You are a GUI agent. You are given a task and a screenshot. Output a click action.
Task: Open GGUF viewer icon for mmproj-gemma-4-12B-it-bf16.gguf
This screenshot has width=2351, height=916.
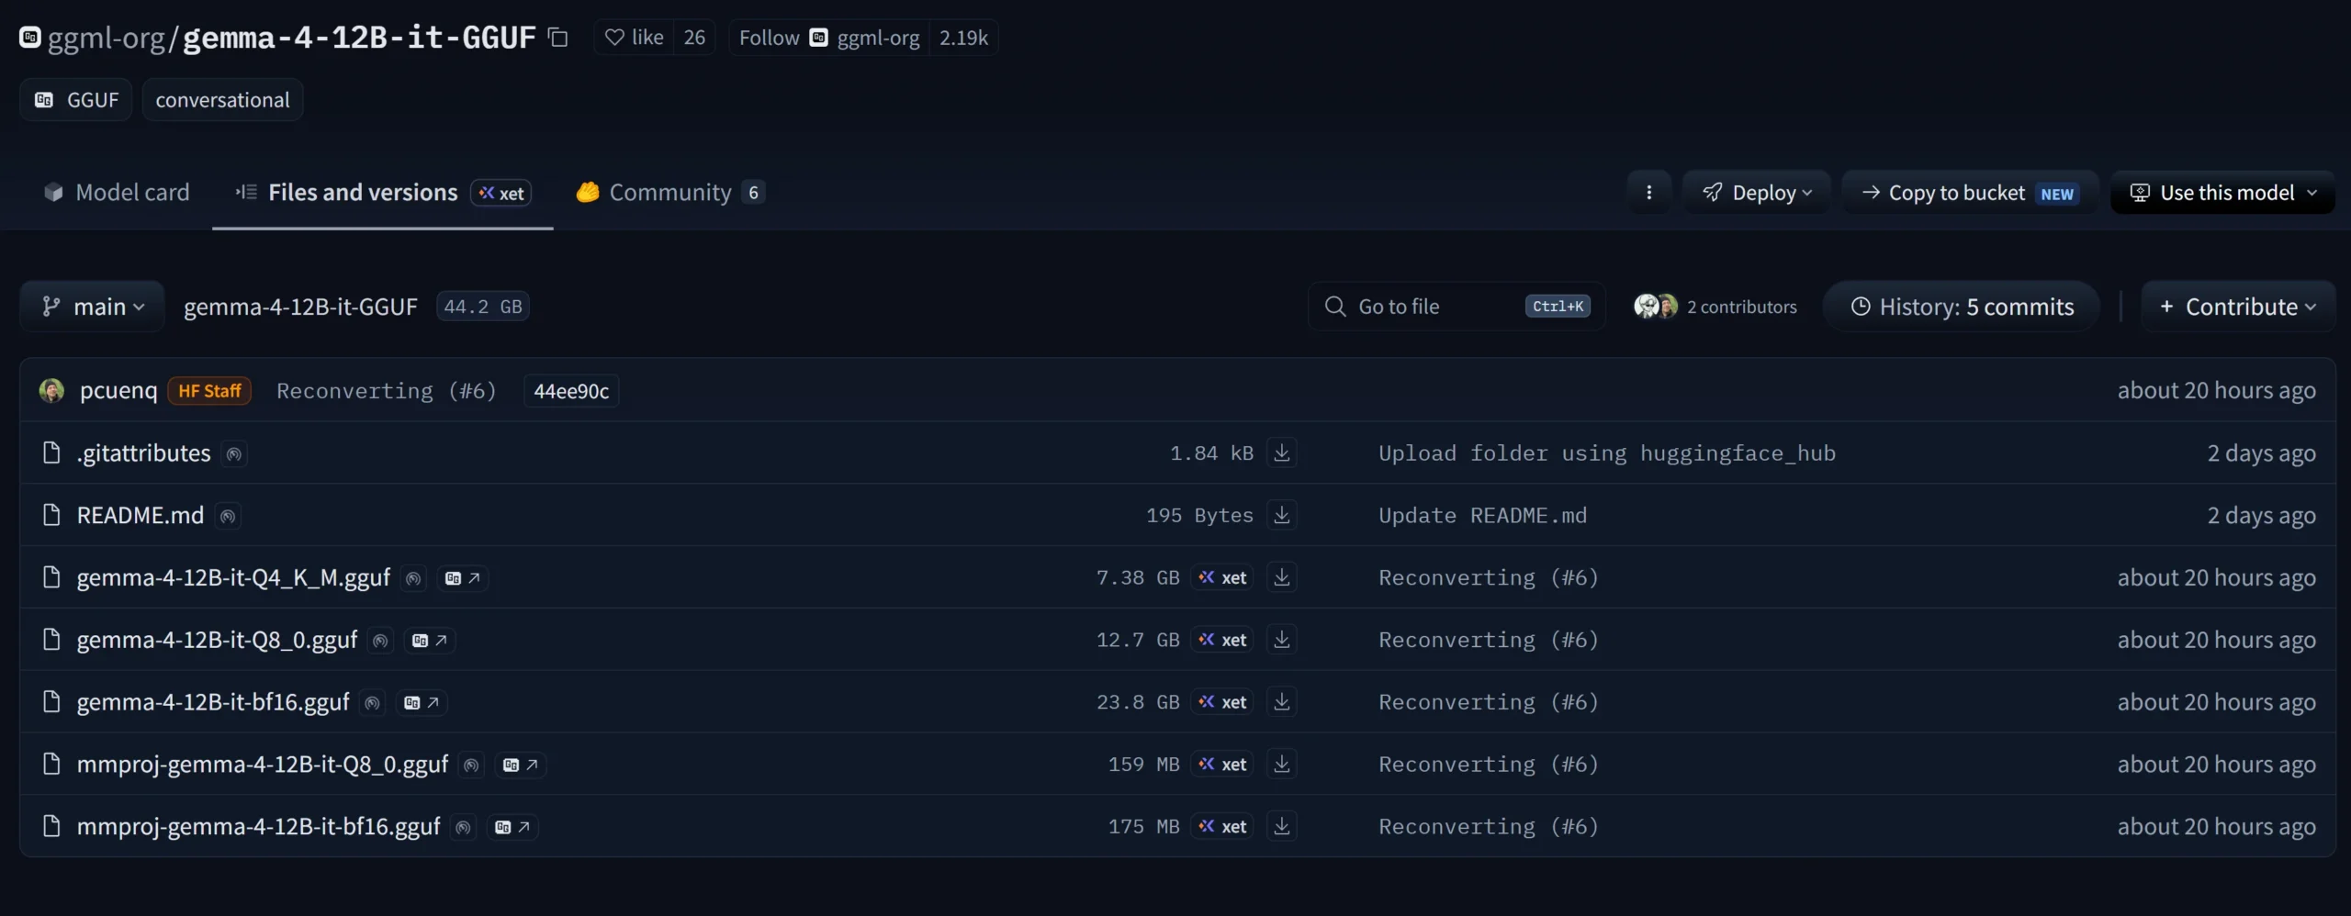[x=512, y=828]
